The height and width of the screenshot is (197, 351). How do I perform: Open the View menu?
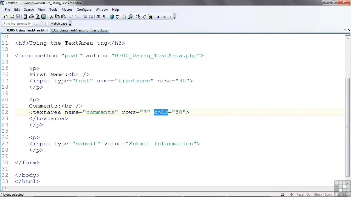(41, 10)
